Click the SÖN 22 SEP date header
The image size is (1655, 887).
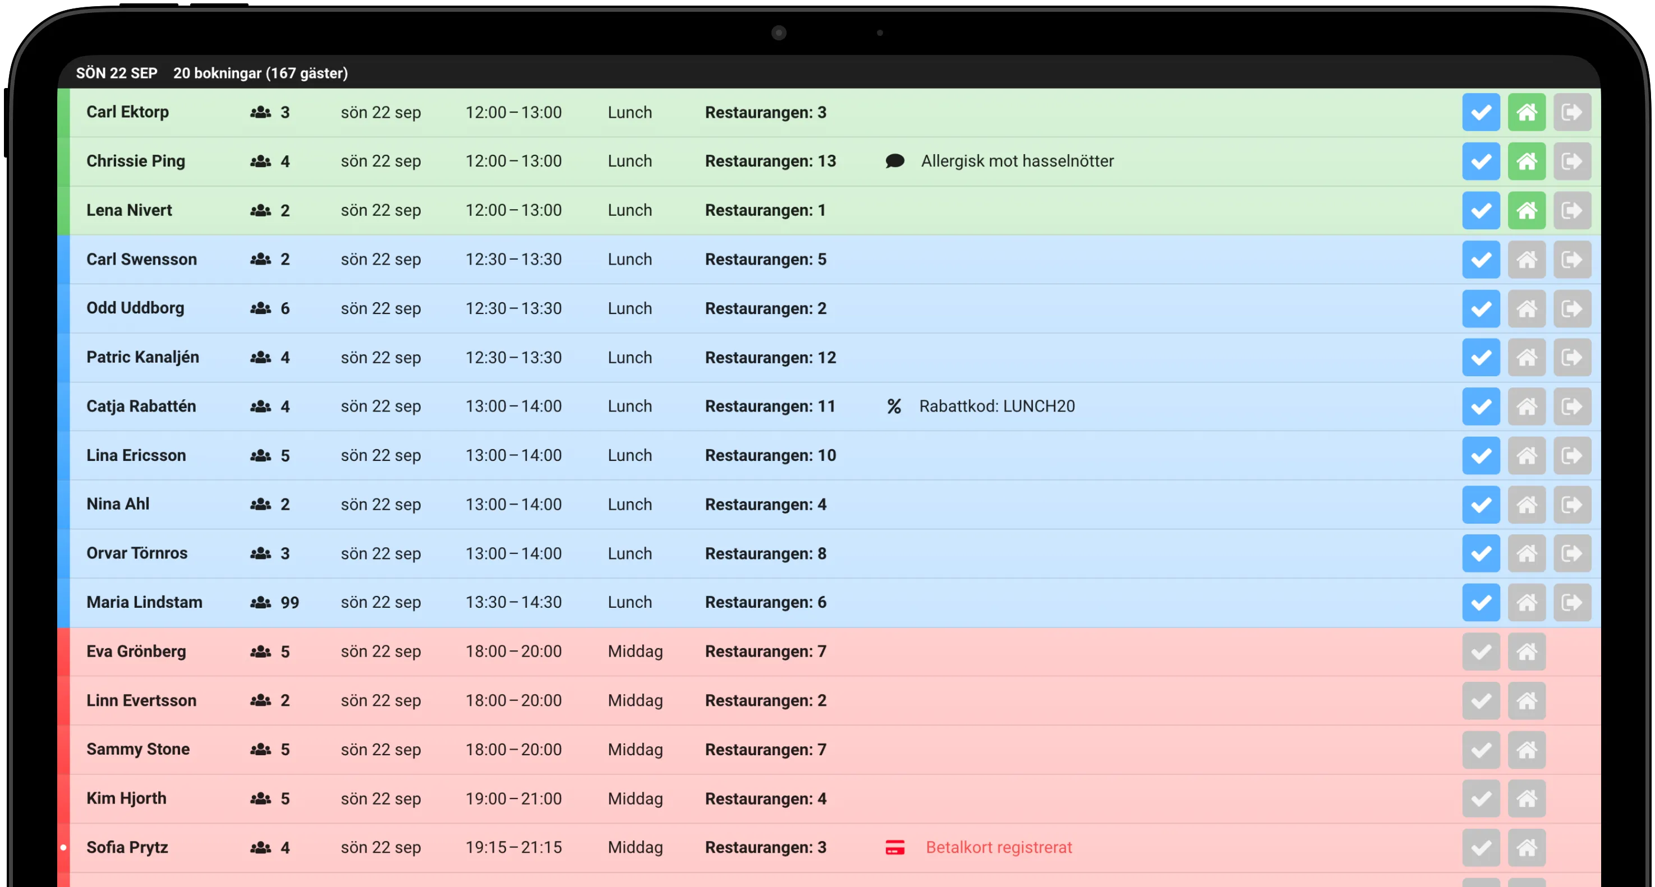[116, 73]
